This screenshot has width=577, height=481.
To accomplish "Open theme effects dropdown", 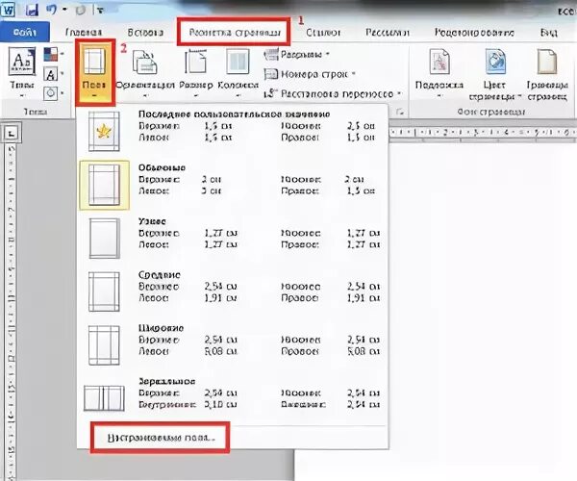I will click(x=53, y=93).
